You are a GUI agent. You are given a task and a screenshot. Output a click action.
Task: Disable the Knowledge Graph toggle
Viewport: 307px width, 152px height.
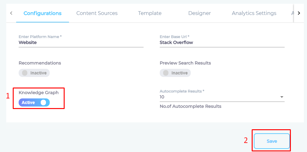coord(34,102)
